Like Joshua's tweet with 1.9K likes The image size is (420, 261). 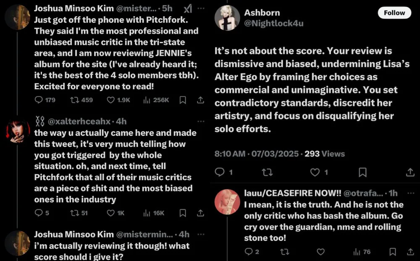(x=111, y=100)
